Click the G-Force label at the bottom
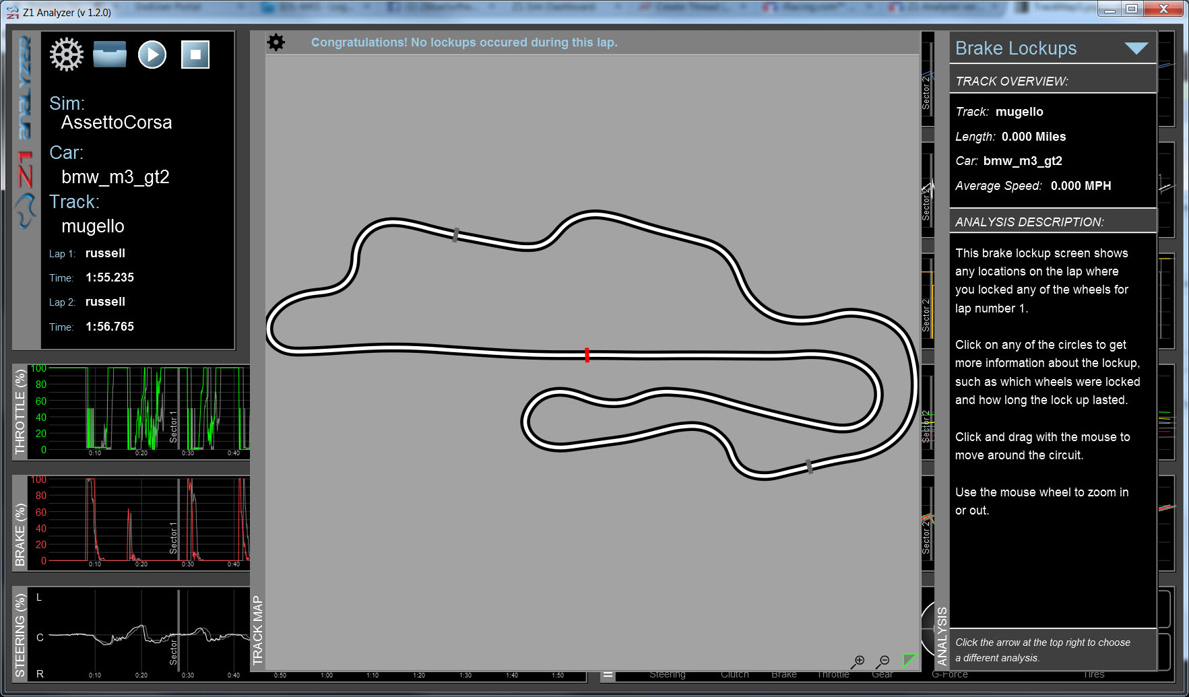 (x=950, y=674)
